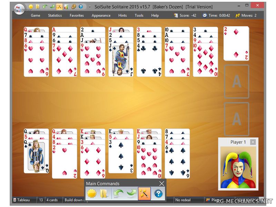The width and height of the screenshot is (276, 207).
Task: Open the Hints menu
Action: (122, 16)
